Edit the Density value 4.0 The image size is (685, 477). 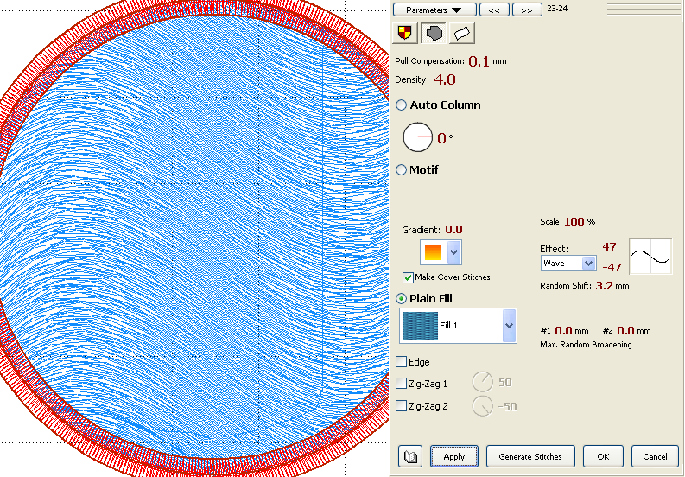(445, 79)
